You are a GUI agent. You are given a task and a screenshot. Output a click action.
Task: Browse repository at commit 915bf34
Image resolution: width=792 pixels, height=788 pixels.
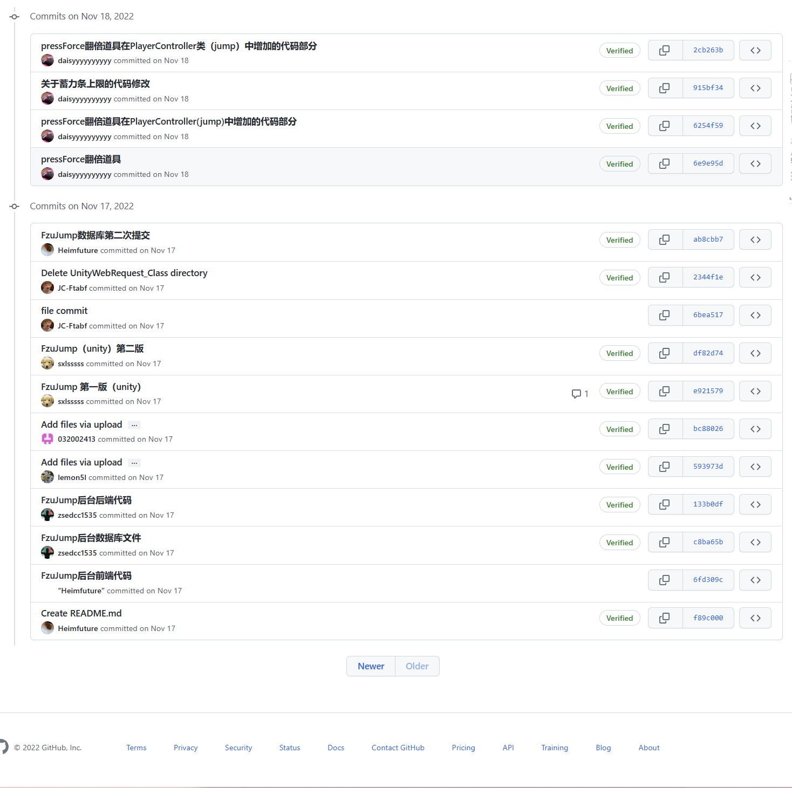coord(755,88)
